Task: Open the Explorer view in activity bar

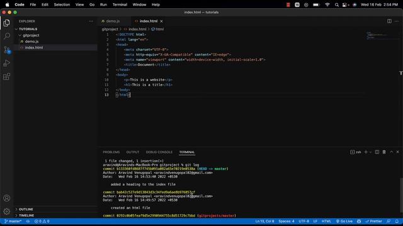Action: 7,23
